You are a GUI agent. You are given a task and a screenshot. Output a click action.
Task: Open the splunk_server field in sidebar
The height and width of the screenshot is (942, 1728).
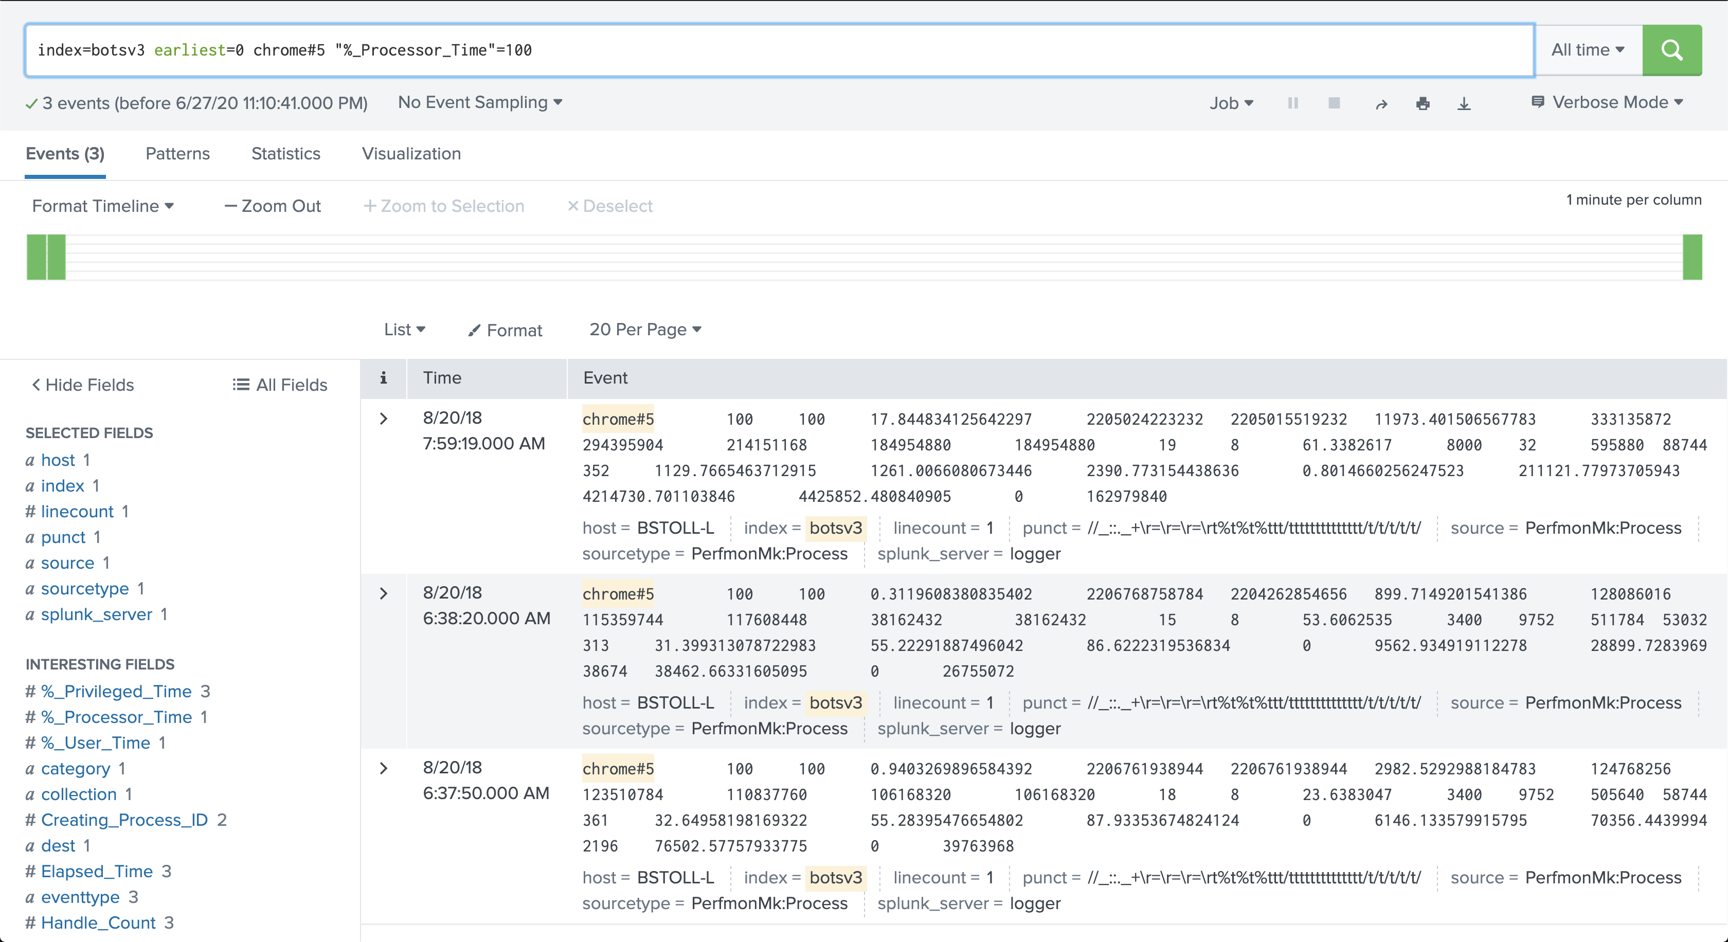click(97, 614)
